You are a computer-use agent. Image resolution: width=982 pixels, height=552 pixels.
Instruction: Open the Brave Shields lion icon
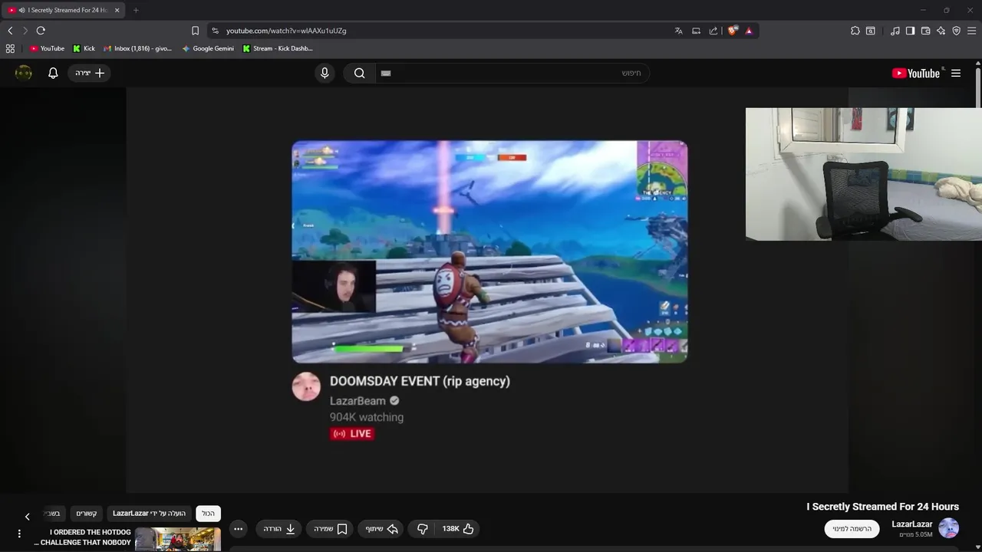pyautogui.click(x=733, y=31)
